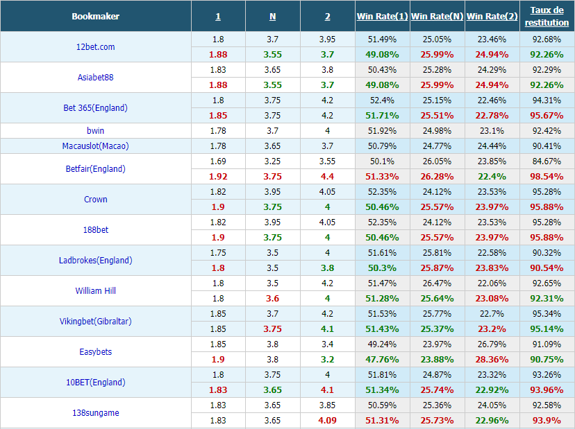Visit the Ladbrokes(England) link

point(95,261)
